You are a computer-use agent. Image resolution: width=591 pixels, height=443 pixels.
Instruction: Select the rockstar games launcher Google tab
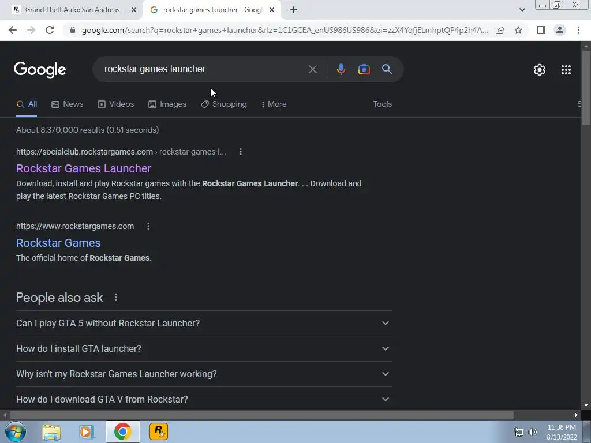click(212, 10)
